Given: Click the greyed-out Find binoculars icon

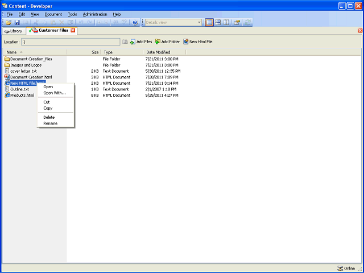Looking at the screenshot, I should 116,23.
